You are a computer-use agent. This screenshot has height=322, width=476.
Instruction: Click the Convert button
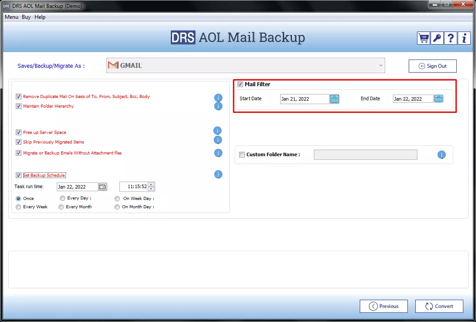439,306
